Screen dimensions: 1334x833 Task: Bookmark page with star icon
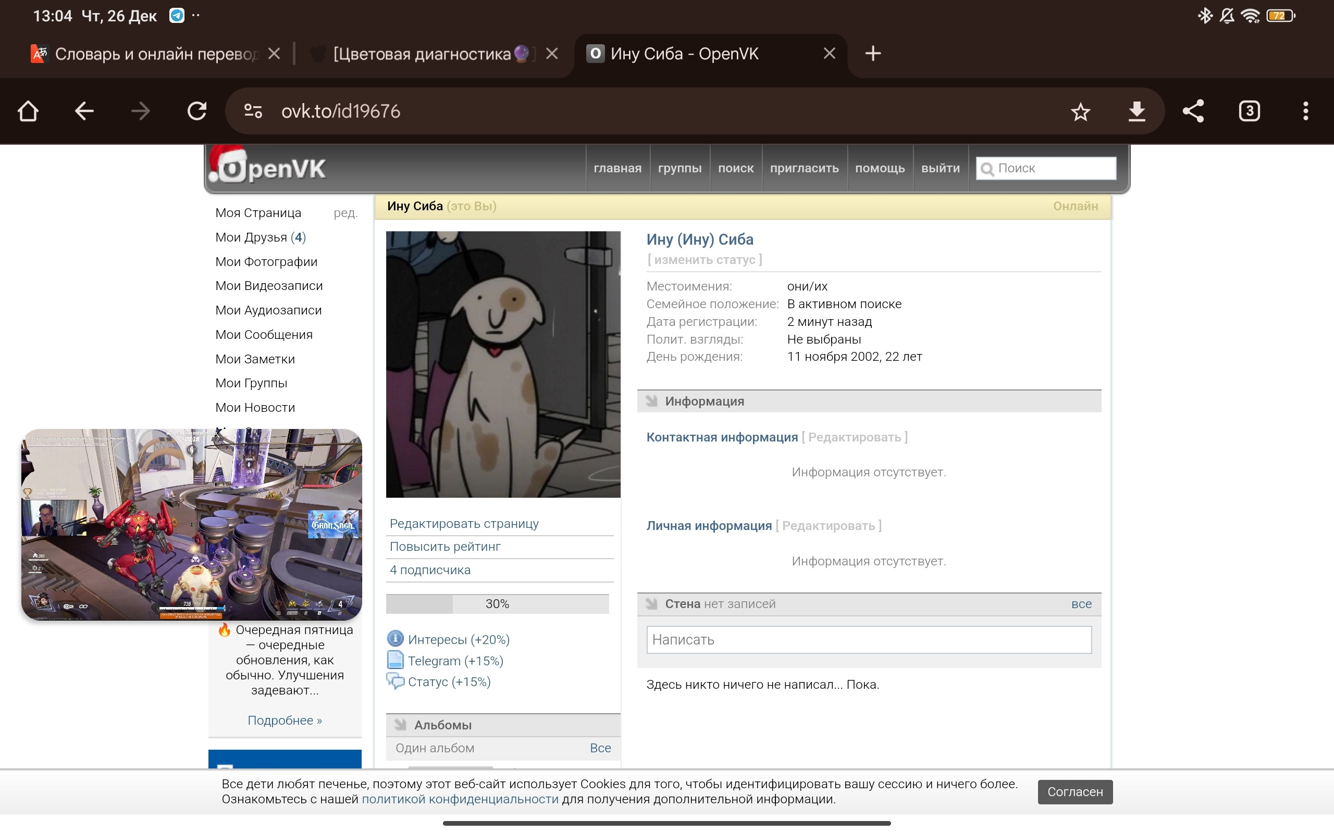click(x=1080, y=111)
